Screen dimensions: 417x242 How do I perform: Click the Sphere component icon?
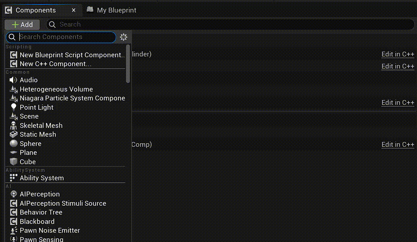pos(14,144)
